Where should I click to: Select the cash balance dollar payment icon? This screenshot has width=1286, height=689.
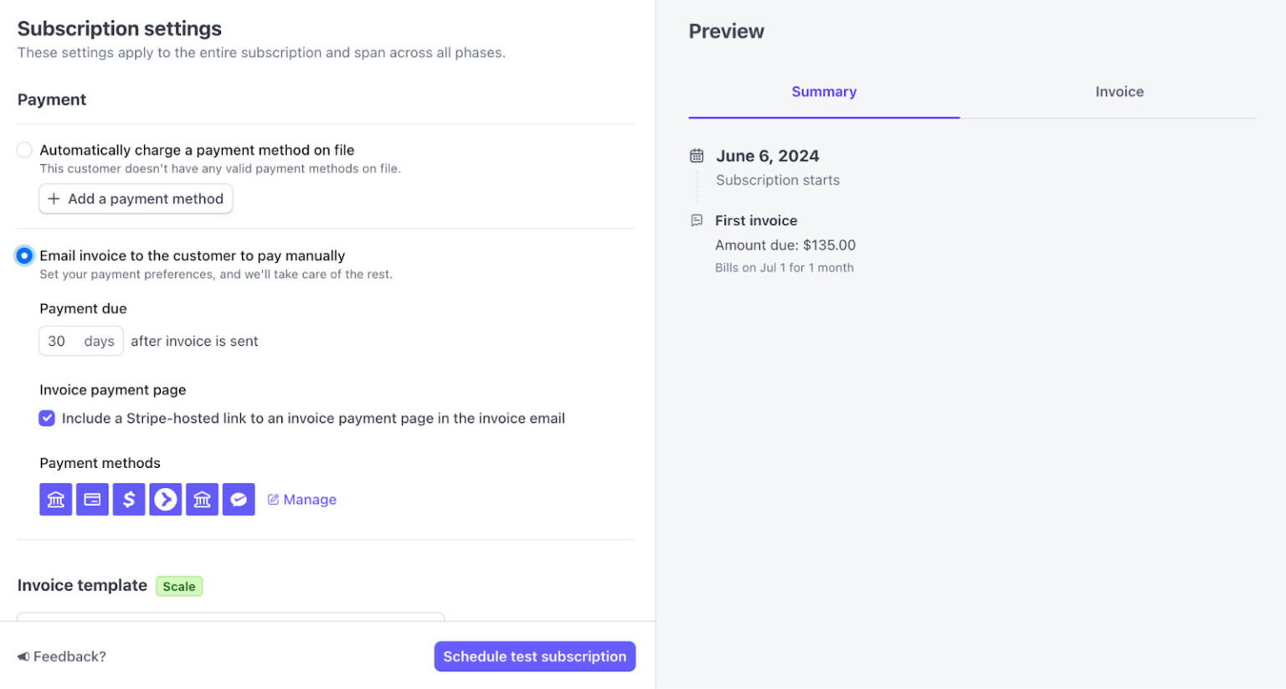(x=129, y=499)
